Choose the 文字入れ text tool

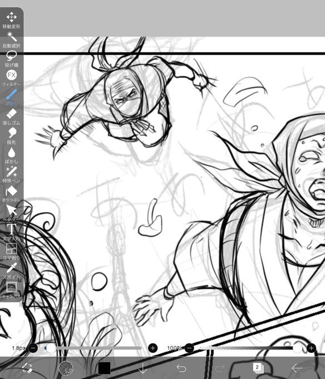point(11,232)
